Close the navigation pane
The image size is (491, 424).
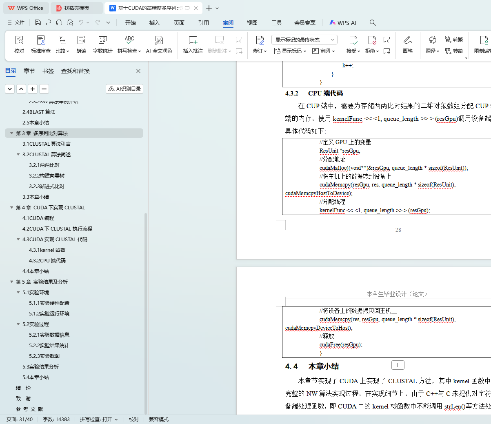[138, 71]
